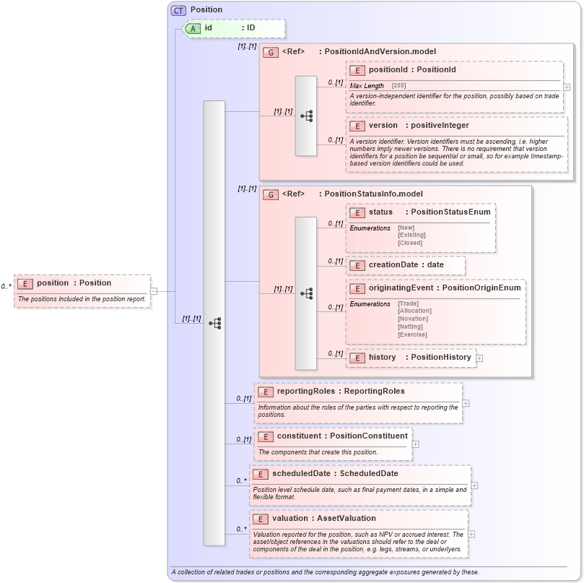Click the PositionHistory type name
The height and width of the screenshot is (583, 584).
(441, 357)
